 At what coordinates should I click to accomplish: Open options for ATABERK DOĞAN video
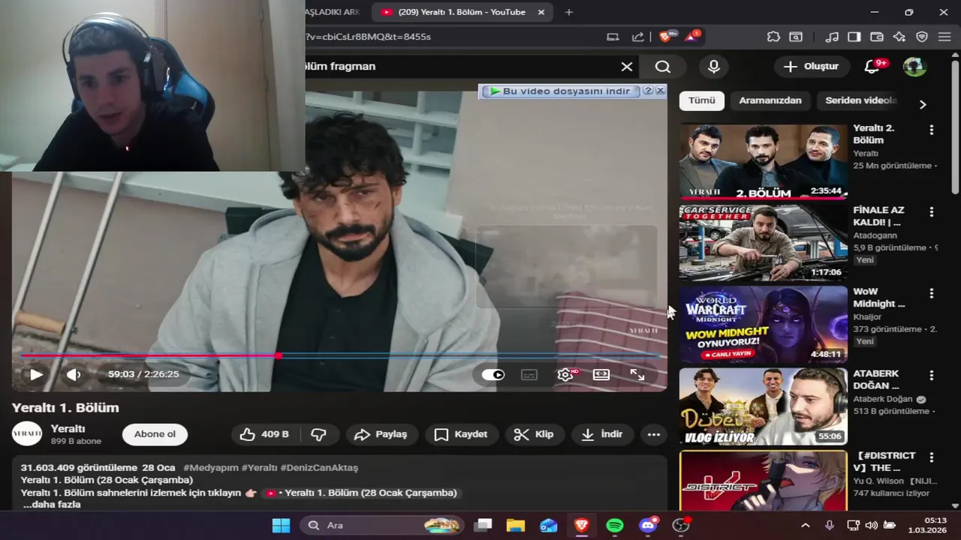932,375
